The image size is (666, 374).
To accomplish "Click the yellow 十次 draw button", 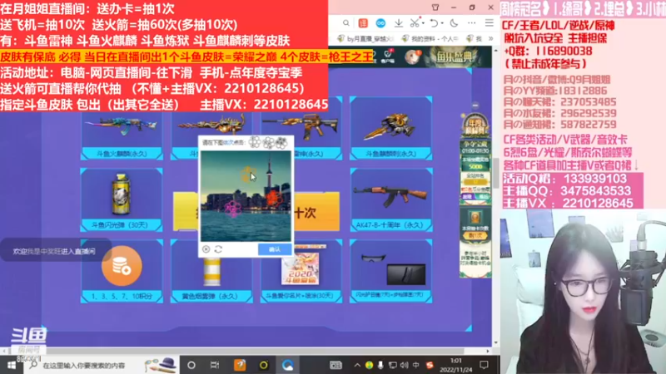I will coord(316,212).
